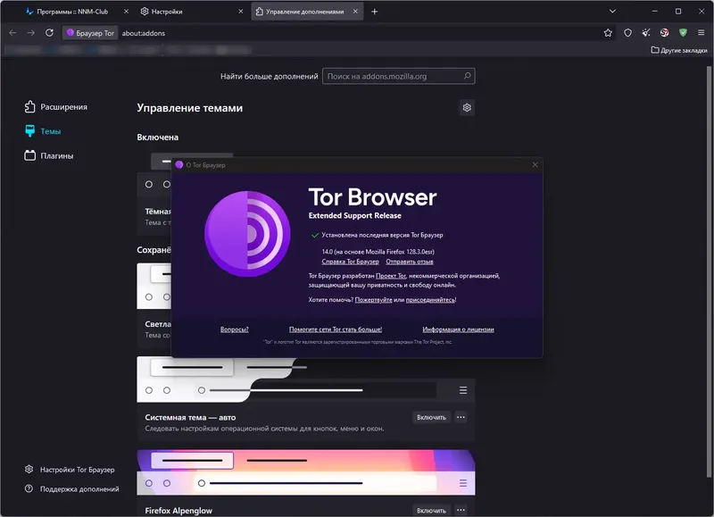
Task: Click the Системная тема preview thumbnail
Action: tap(305, 379)
